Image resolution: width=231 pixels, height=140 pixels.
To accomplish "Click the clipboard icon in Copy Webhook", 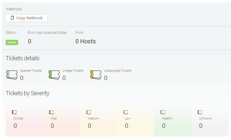I will 12,18.
